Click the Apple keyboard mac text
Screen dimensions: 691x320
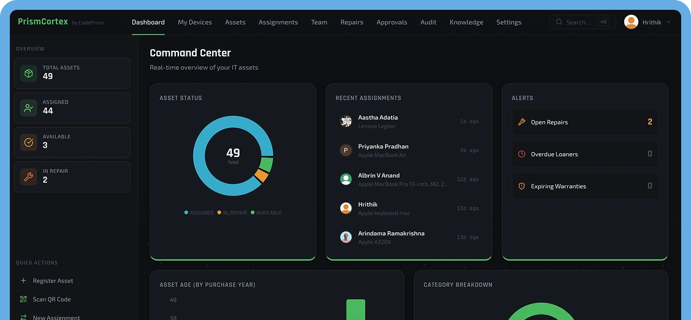pyautogui.click(x=384, y=213)
